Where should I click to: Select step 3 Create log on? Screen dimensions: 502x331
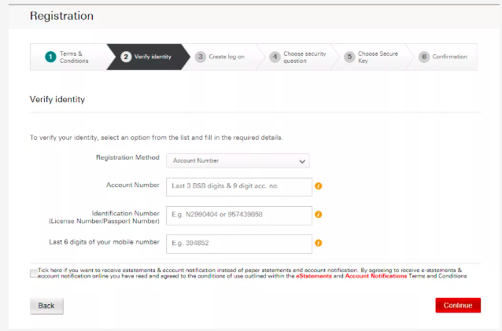click(223, 57)
